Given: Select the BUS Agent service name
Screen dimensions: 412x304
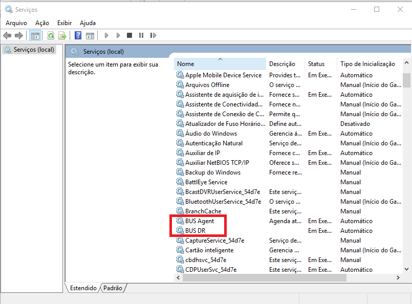Looking at the screenshot, I should click(200, 221).
